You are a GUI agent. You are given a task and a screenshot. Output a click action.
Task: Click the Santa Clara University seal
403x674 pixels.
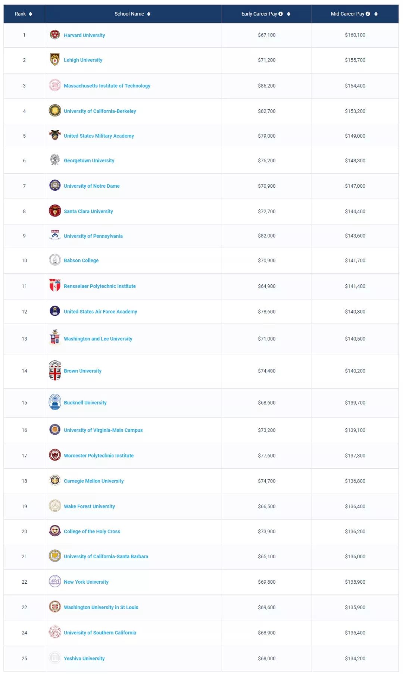tap(55, 211)
